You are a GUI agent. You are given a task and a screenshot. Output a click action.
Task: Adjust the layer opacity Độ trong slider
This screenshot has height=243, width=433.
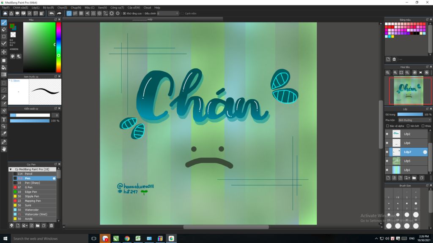pos(410,114)
